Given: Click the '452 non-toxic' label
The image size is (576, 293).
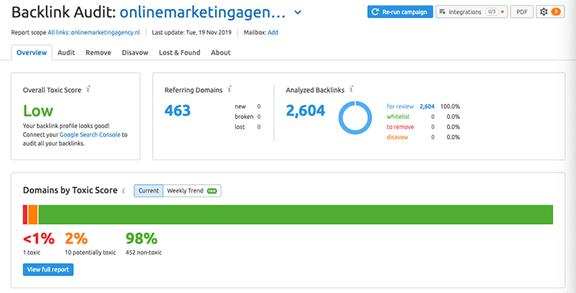Looking at the screenshot, I should click(x=144, y=252).
